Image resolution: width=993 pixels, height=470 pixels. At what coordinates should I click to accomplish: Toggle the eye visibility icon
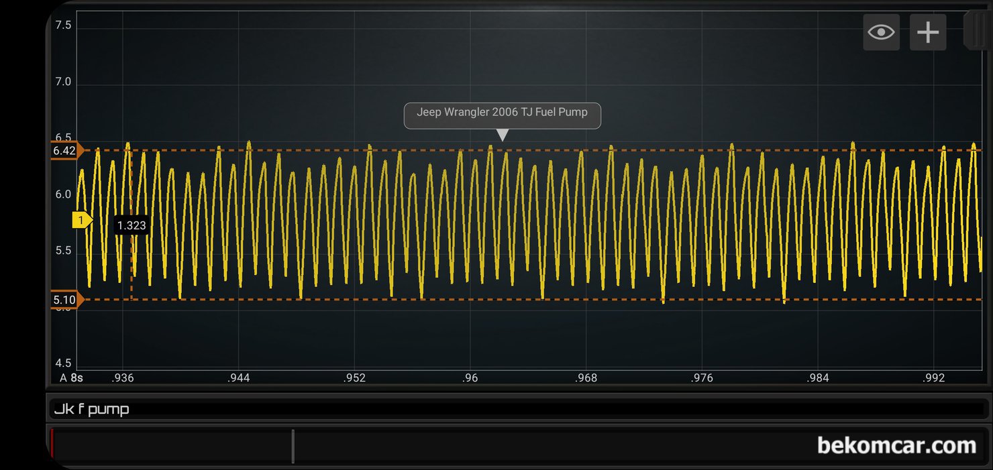coord(881,32)
